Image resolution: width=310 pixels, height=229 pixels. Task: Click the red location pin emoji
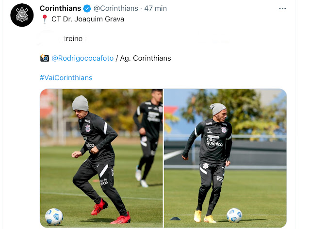point(45,19)
